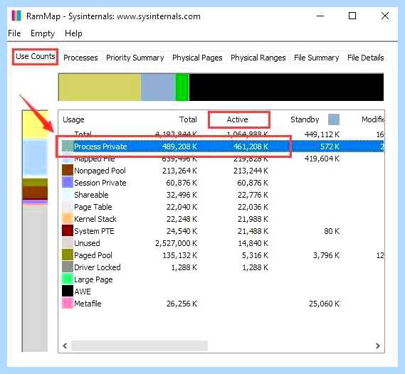This screenshot has height=374, width=405.
Task: Sort by the Standby column header
Action: click(x=305, y=119)
